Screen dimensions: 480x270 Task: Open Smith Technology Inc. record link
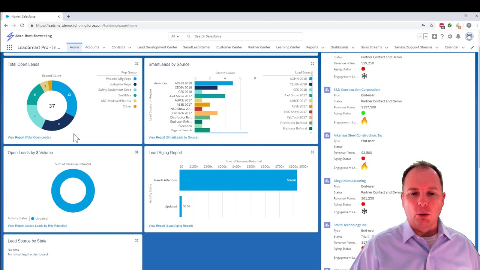tap(350, 225)
